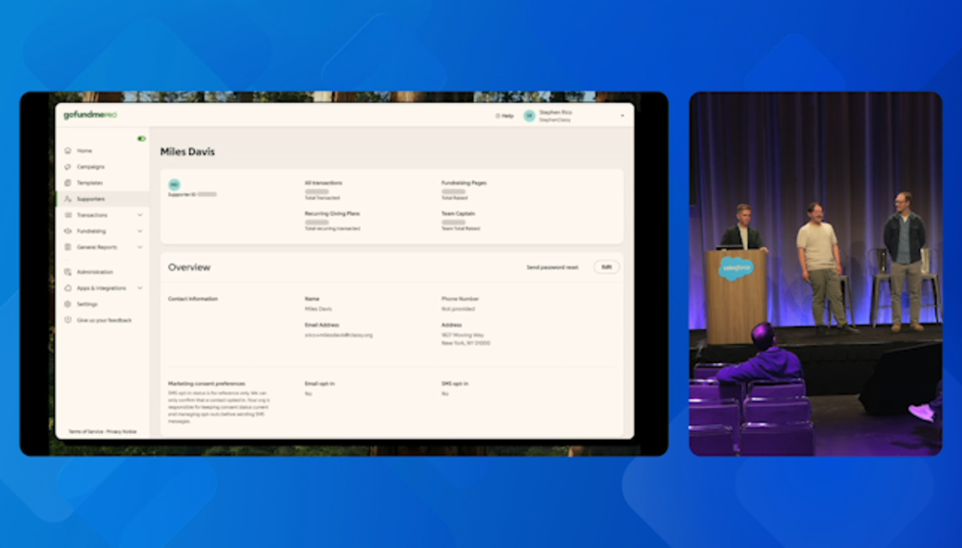
Task: Toggle the green switch above sidebar menu
Action: 142,139
